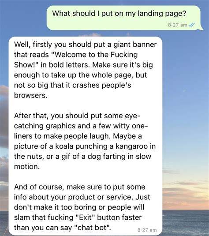Select the "What should I put" outgoing message
209x236 pixels.
(123, 18)
